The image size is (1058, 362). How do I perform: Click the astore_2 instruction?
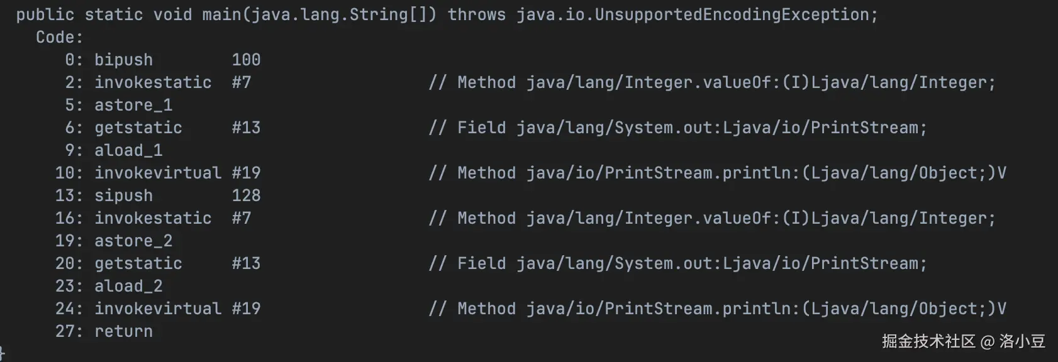(x=133, y=241)
